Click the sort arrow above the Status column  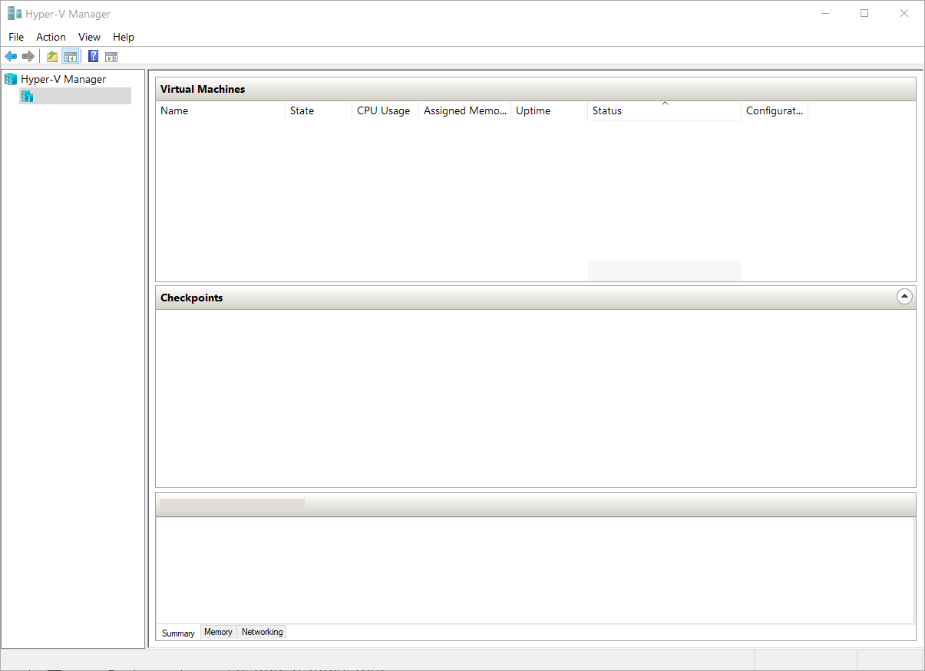665,101
